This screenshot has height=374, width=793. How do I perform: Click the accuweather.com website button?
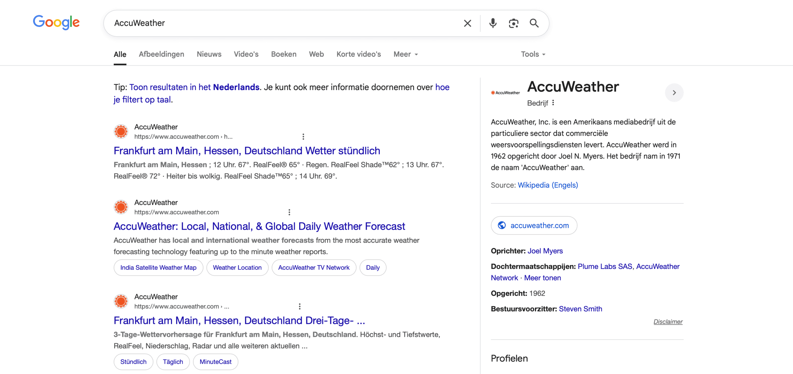click(x=534, y=225)
